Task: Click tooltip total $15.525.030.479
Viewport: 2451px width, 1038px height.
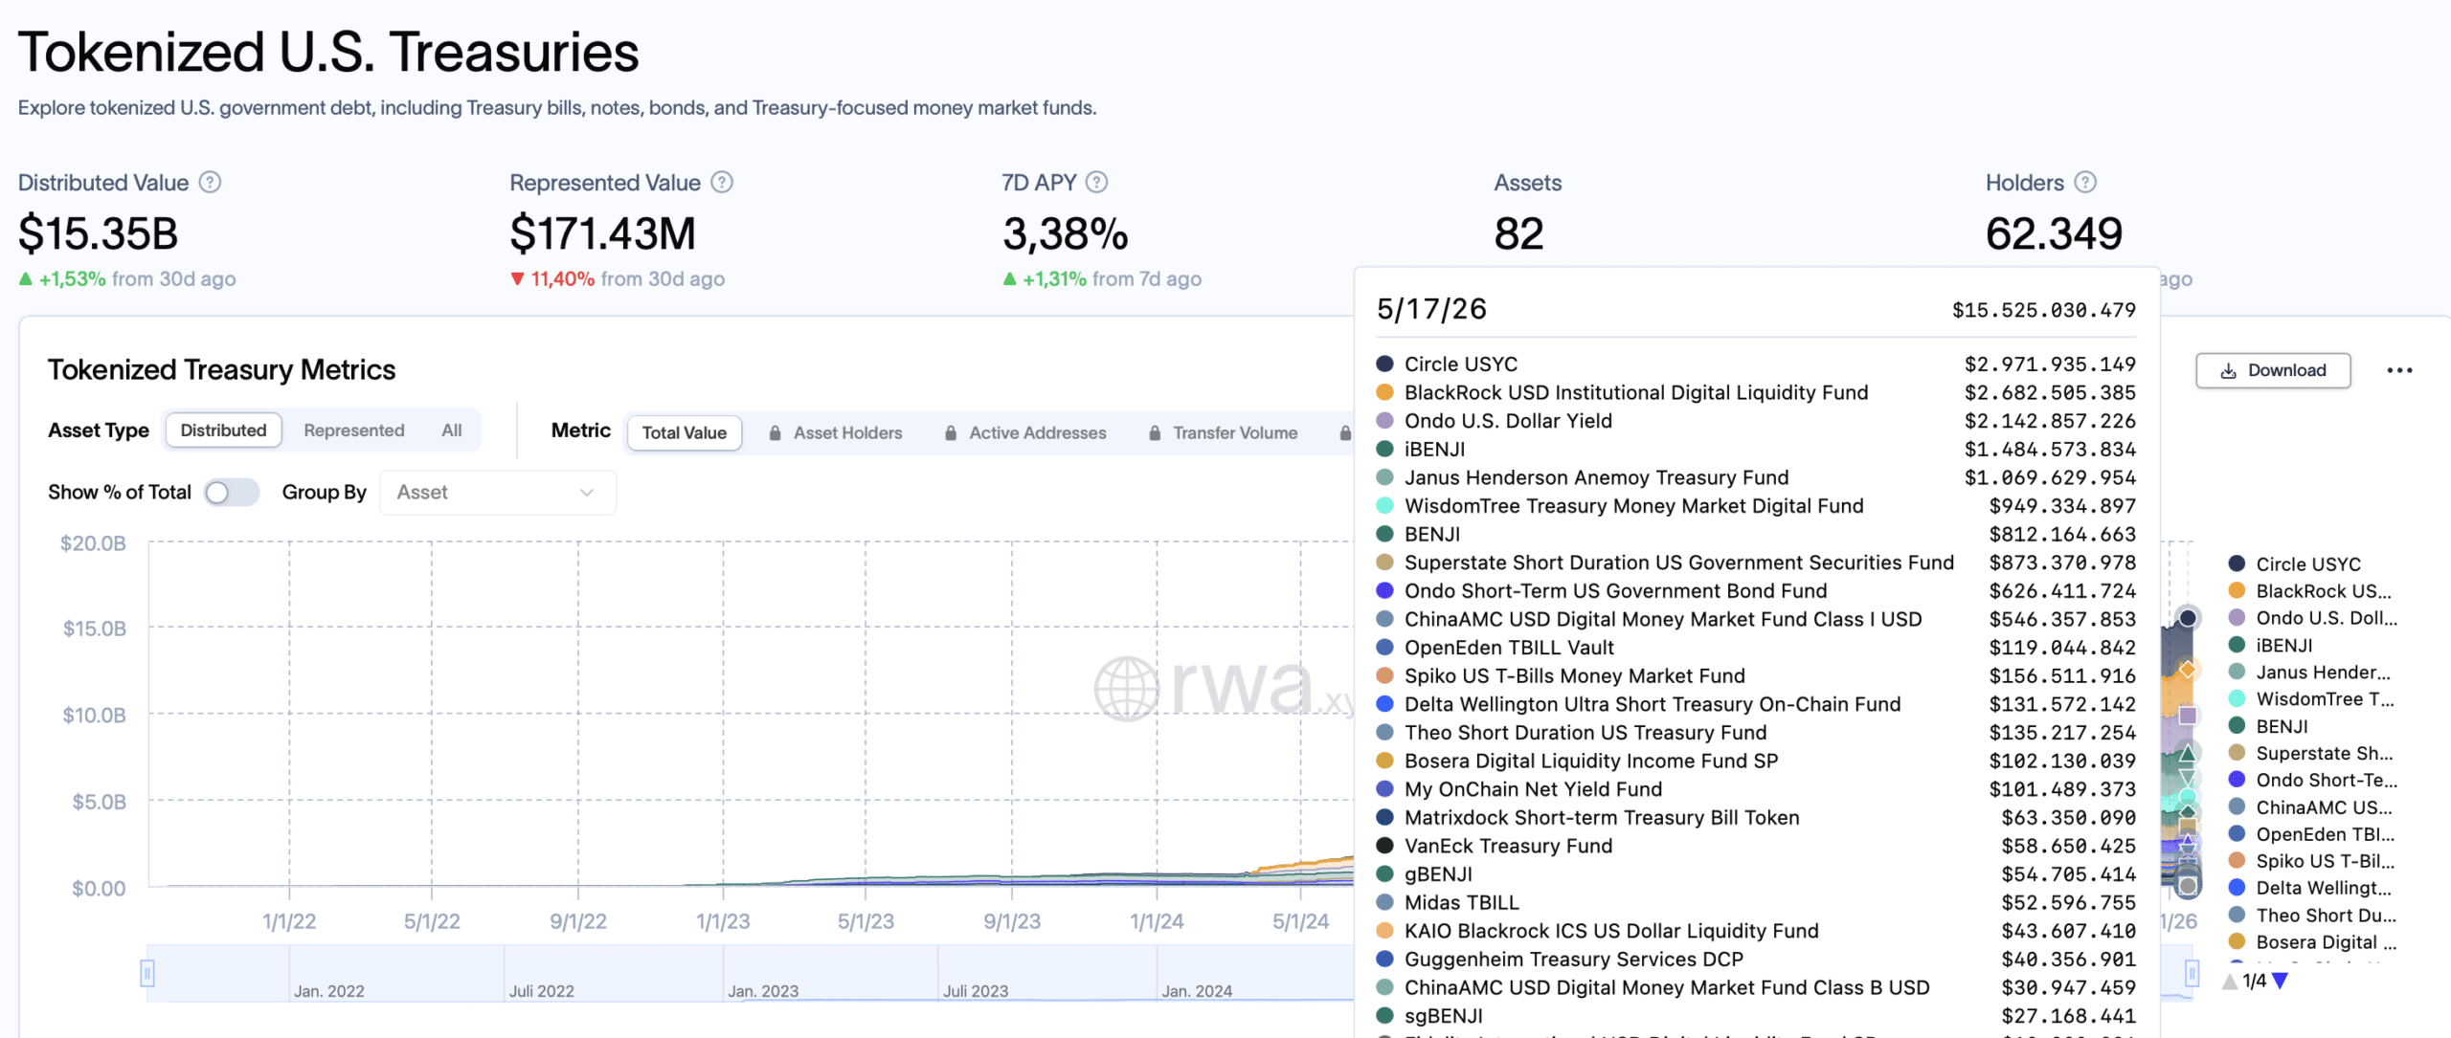Action: click(2044, 310)
